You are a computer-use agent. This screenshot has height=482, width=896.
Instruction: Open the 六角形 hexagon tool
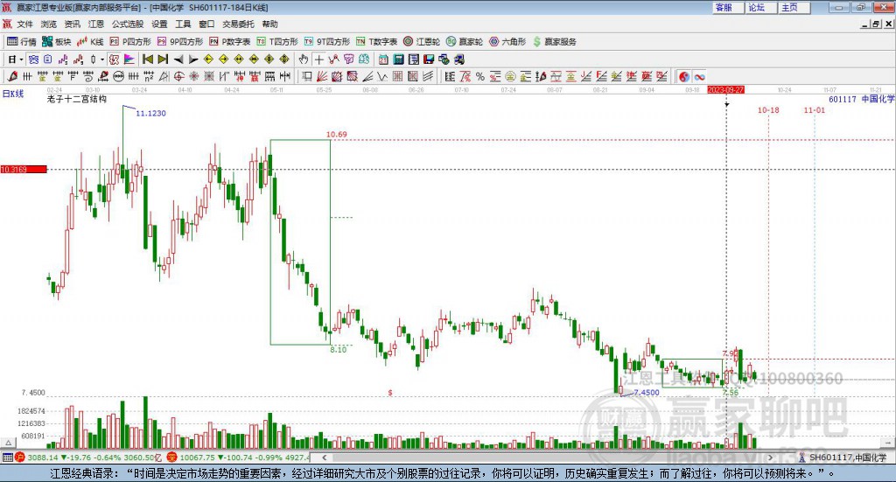click(507, 42)
